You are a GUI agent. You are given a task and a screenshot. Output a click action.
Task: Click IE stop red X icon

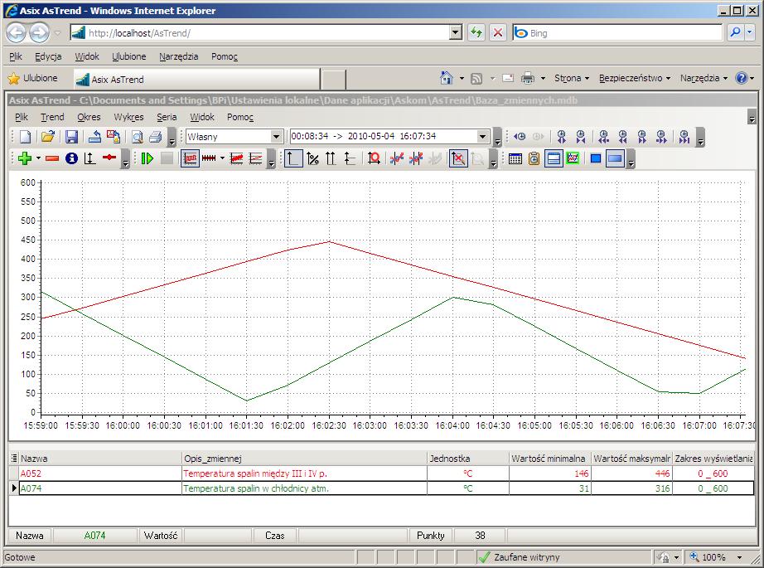[497, 32]
